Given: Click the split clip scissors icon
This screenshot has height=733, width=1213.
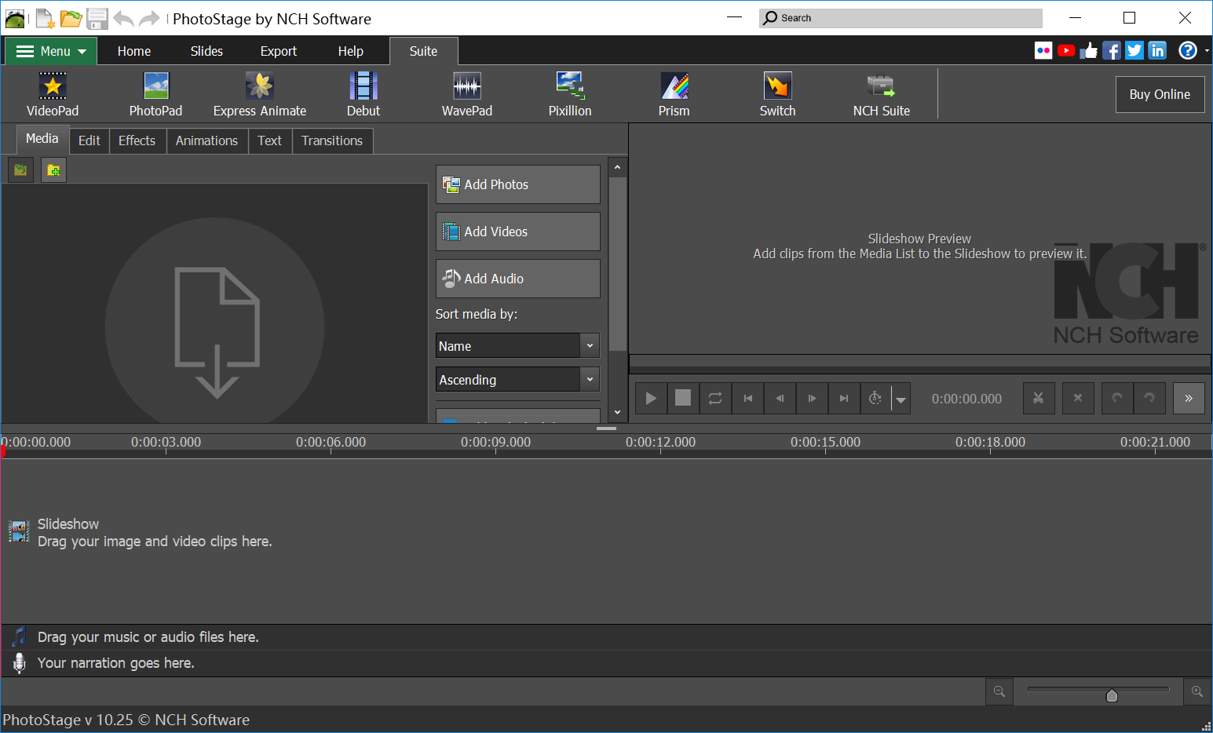Looking at the screenshot, I should click(x=1039, y=398).
